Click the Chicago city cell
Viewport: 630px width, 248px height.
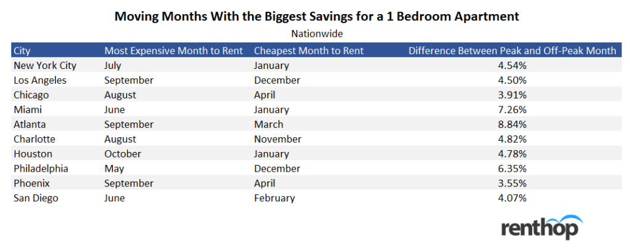[x=31, y=95]
